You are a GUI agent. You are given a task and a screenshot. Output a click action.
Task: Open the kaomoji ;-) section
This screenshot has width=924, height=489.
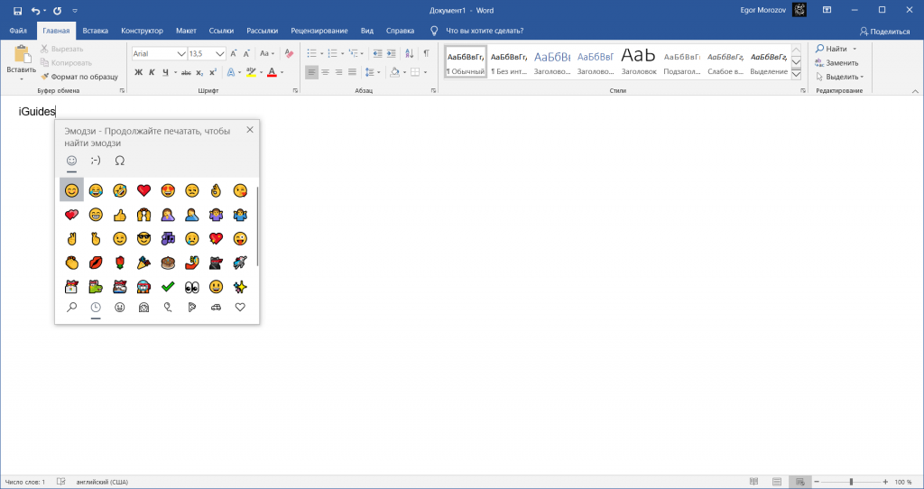click(96, 161)
